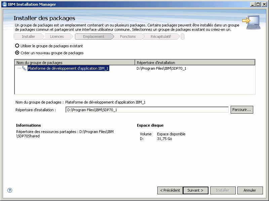Go to the Emplacement wizard step
Image resolution: width=269 pixels, height=201 pixels.
click(x=94, y=37)
